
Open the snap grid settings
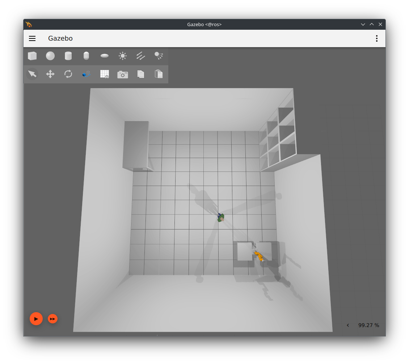pyautogui.click(x=105, y=74)
